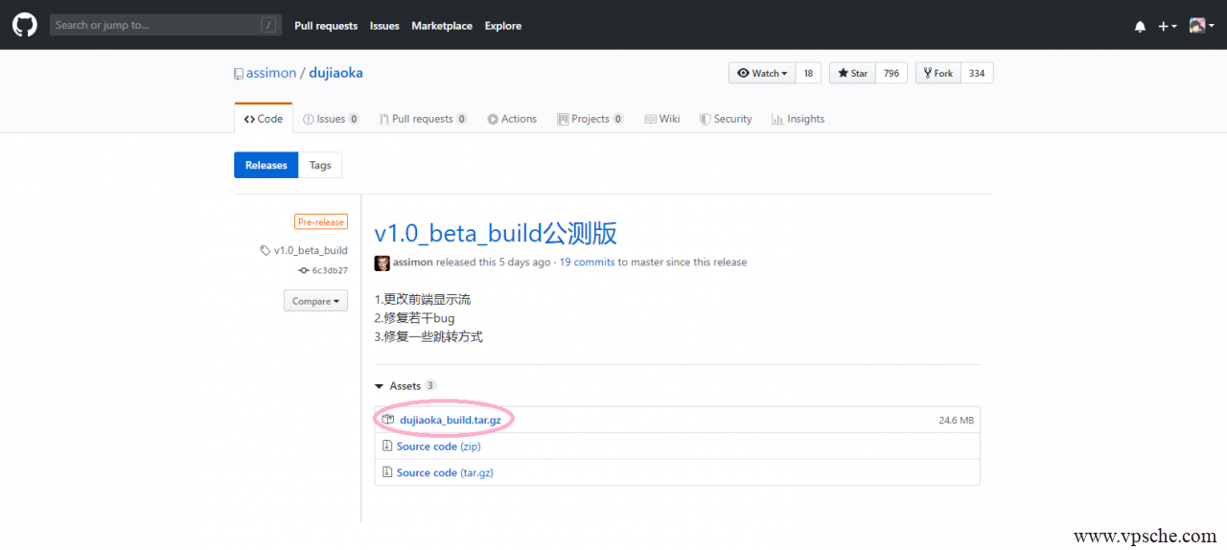Focus the Search or jump to field

click(x=166, y=25)
